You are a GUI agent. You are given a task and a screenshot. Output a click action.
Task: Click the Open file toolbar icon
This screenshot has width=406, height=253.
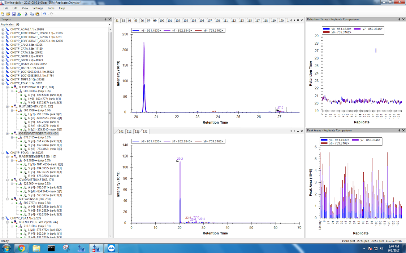8,14
